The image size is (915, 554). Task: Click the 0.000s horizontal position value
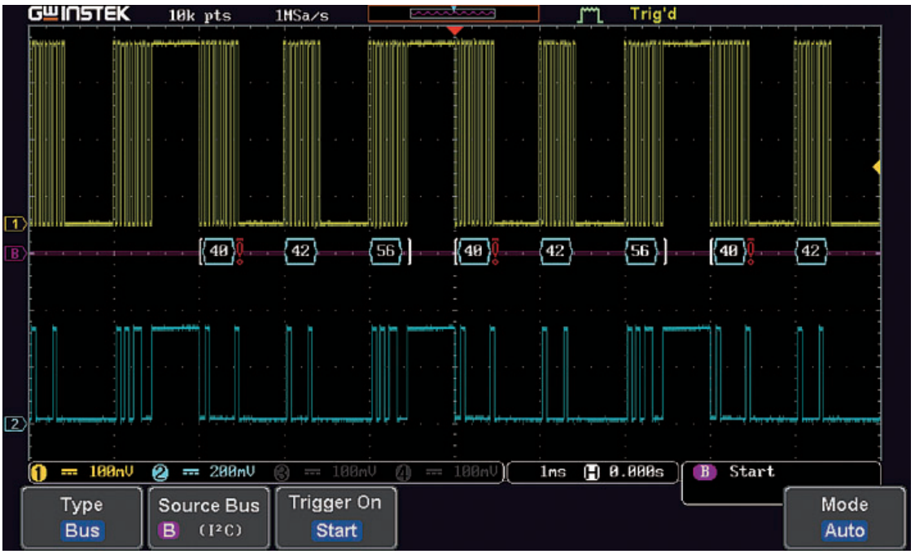pos(636,472)
